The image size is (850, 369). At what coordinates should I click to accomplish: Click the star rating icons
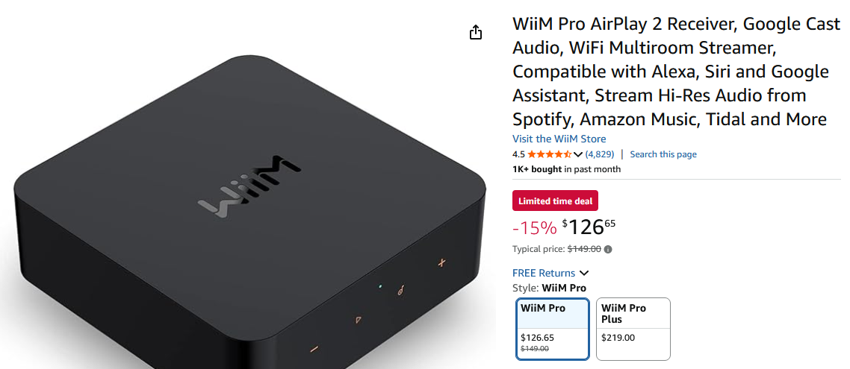pos(549,154)
